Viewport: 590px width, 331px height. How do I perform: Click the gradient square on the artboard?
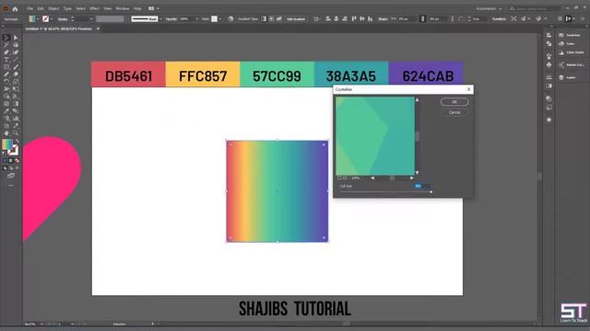point(277,191)
